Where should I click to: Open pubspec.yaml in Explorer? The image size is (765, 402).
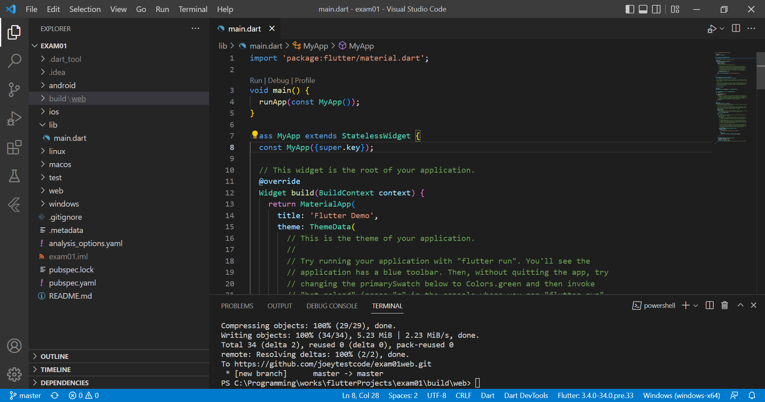pyautogui.click(x=119, y=283)
